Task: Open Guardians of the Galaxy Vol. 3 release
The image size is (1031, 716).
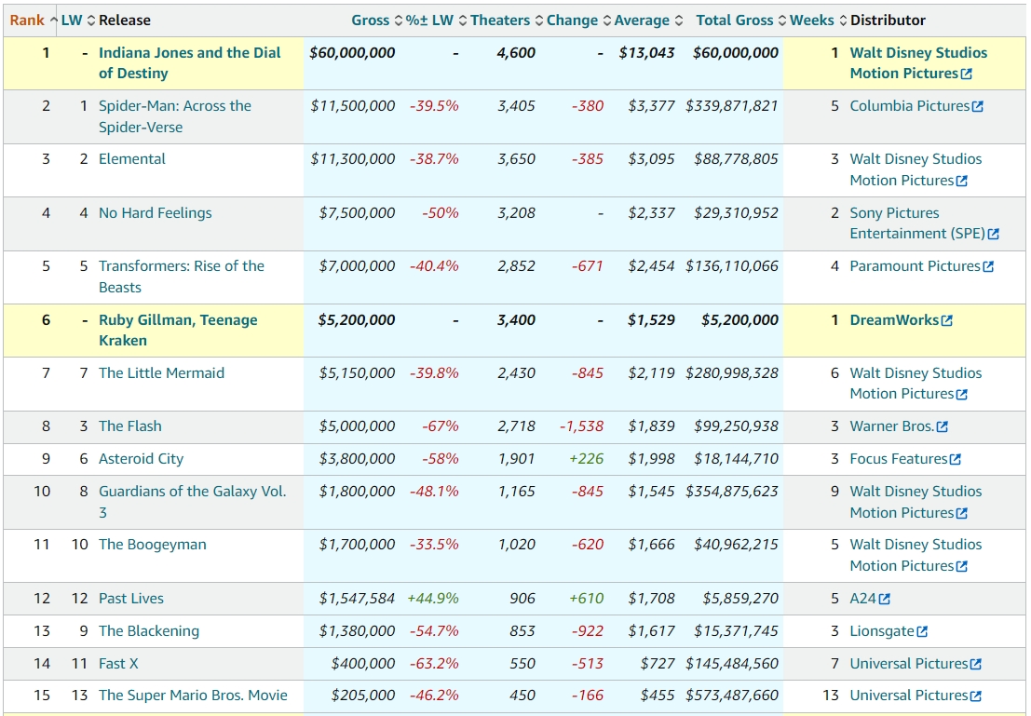Action: [193, 502]
